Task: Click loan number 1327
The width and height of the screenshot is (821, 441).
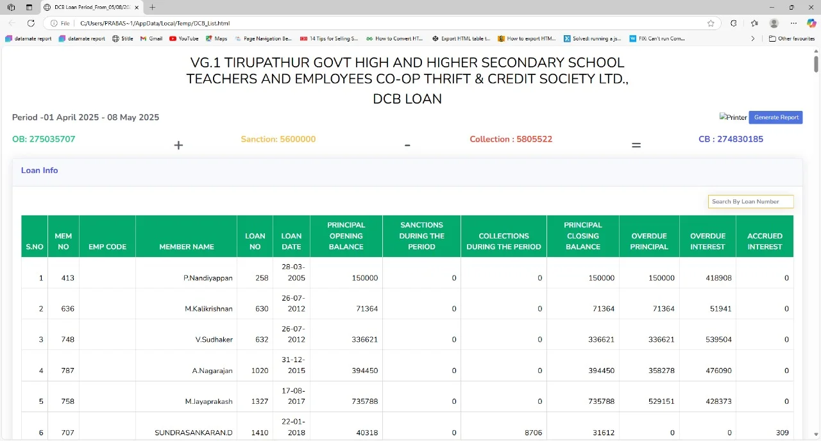Action: pyautogui.click(x=260, y=402)
